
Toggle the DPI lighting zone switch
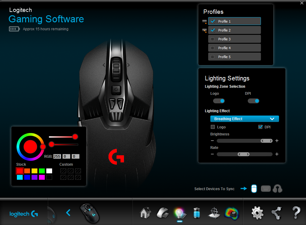(254, 101)
